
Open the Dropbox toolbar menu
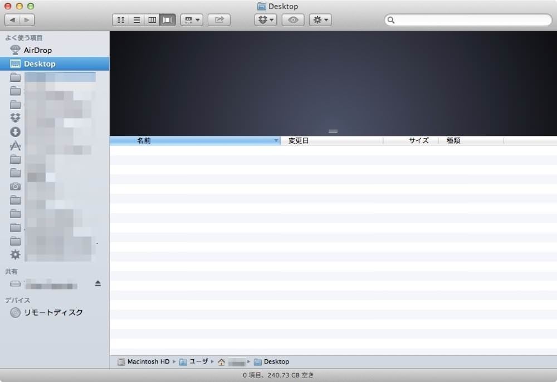[266, 20]
